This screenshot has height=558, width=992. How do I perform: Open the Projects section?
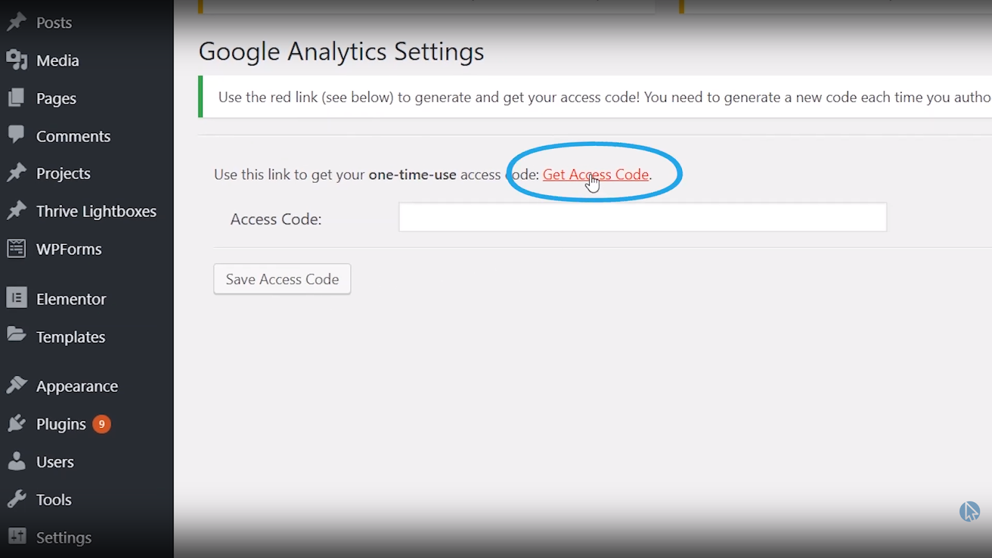63,174
